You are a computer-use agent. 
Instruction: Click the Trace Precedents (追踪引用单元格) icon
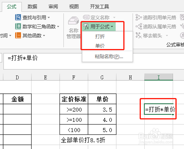click(138, 18)
